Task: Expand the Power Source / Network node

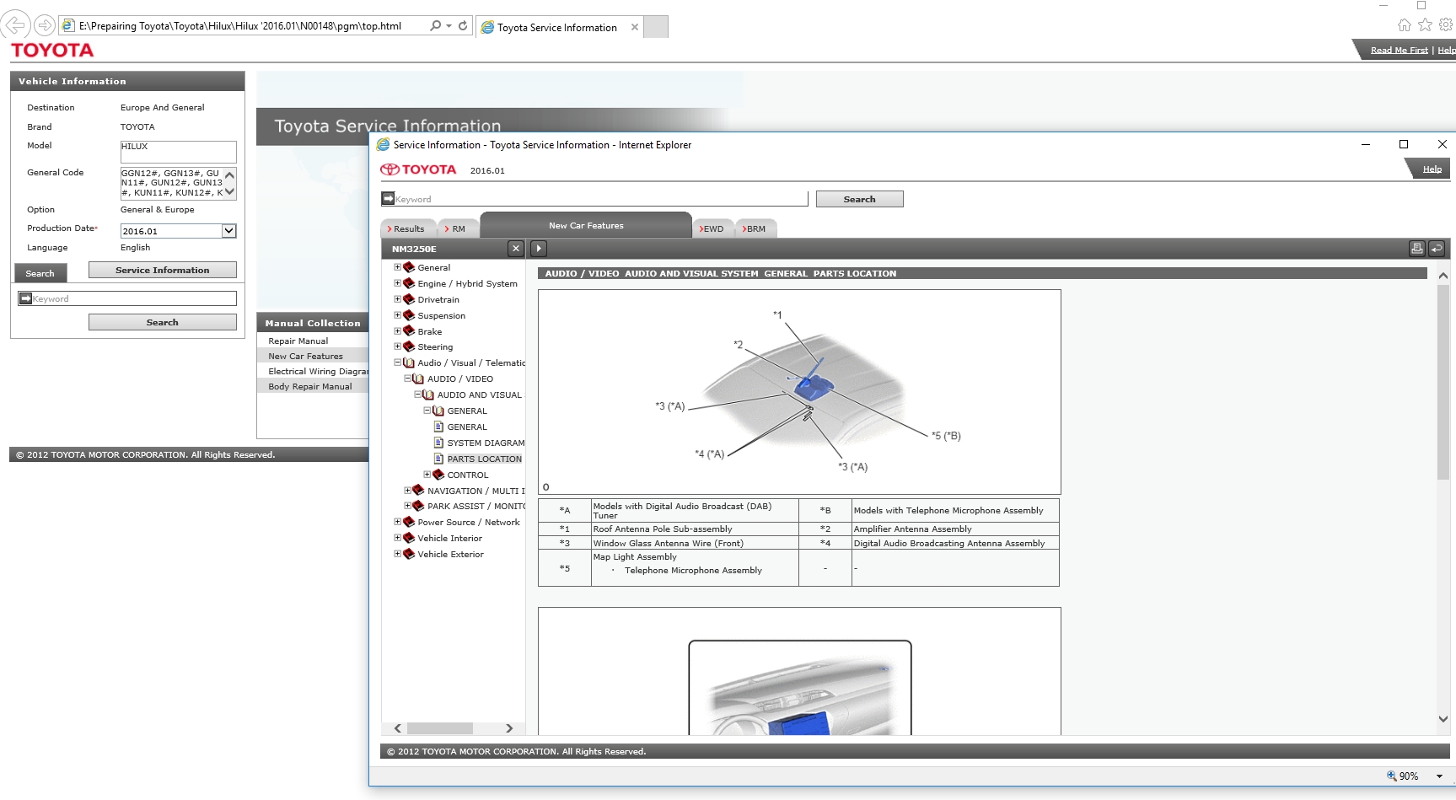Action: [398, 522]
